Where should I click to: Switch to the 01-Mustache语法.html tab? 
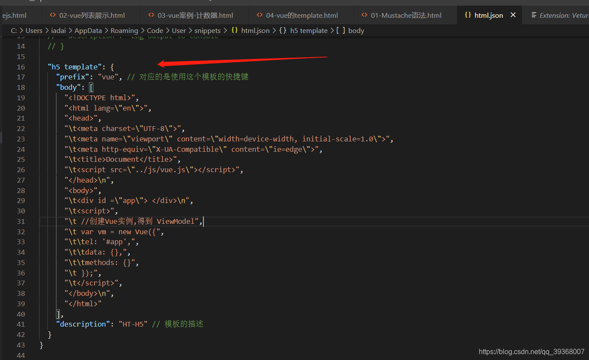(402, 15)
